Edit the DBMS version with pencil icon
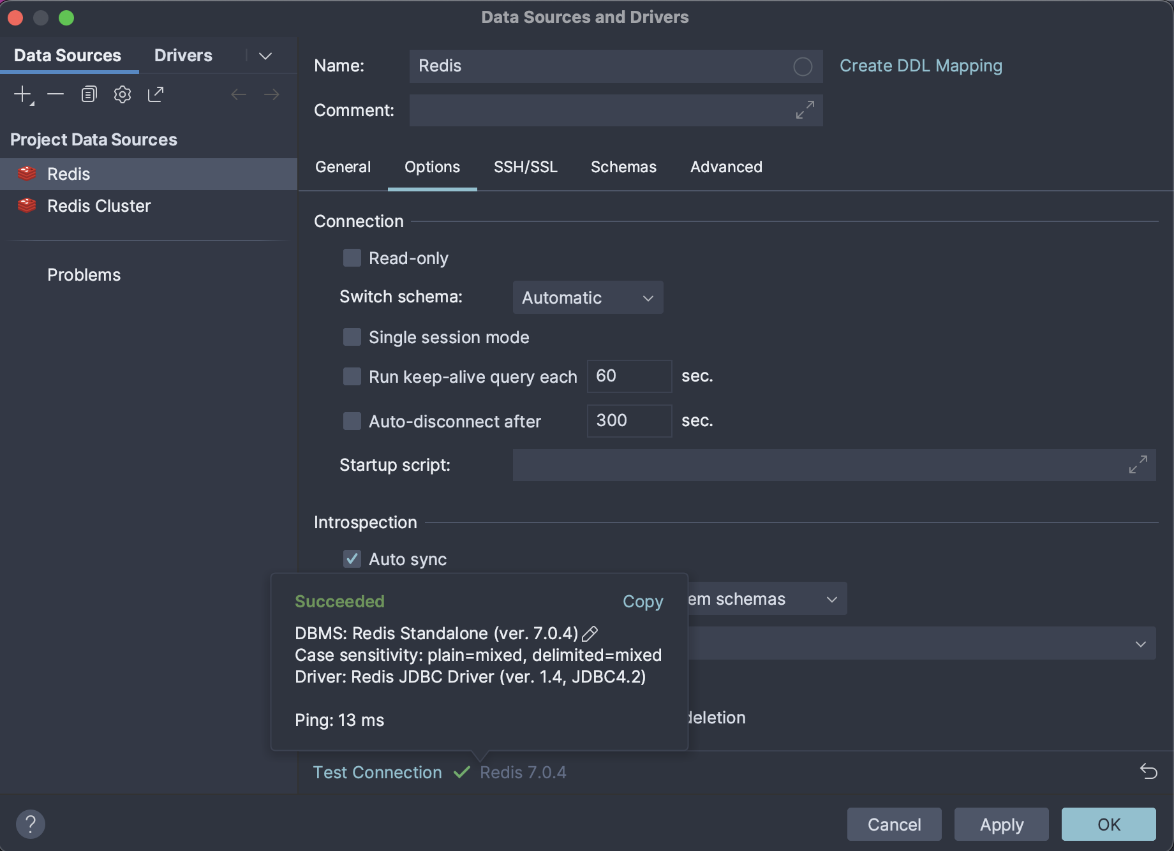The height and width of the screenshot is (851, 1174). click(x=591, y=633)
